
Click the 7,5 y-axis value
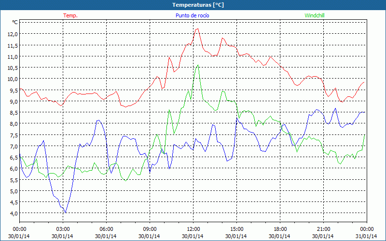(14, 135)
